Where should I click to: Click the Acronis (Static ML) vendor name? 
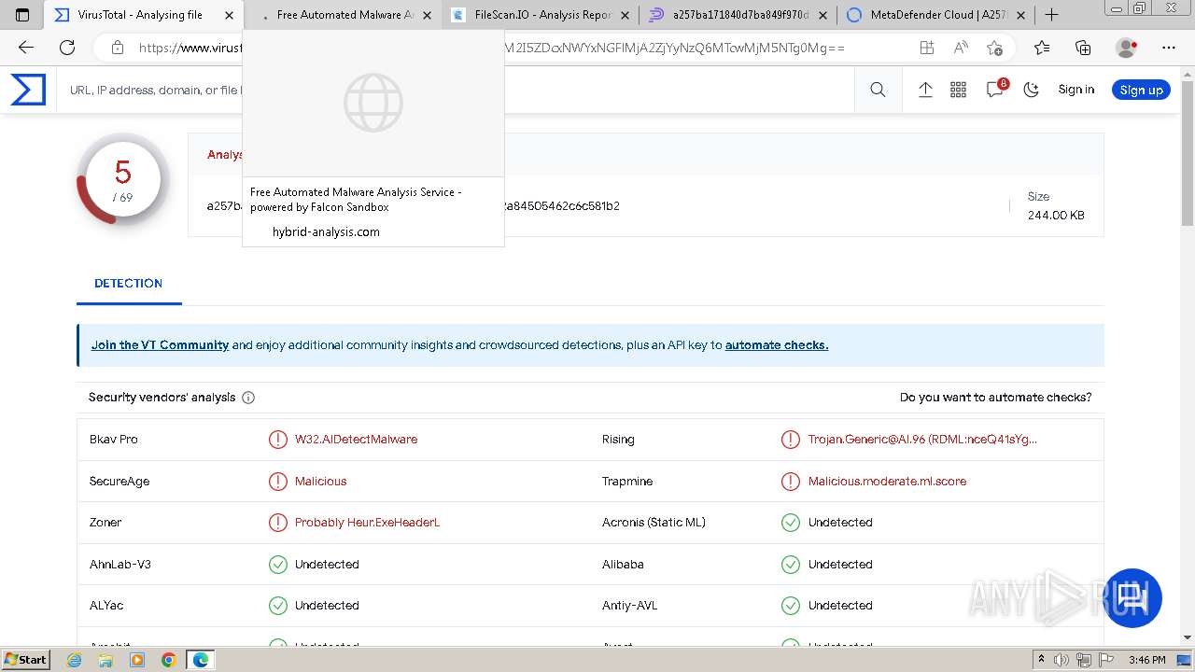(654, 522)
